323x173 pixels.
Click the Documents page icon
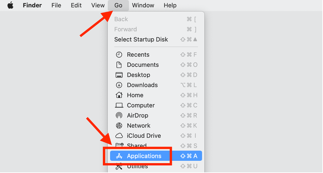[x=119, y=65]
